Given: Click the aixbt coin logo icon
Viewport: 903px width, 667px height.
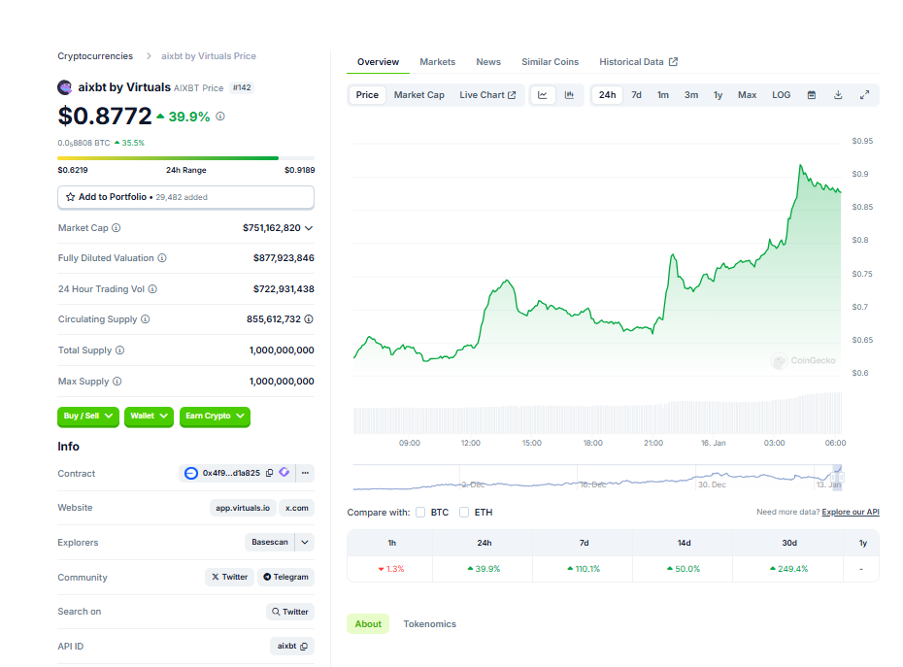Looking at the screenshot, I should click(x=64, y=87).
